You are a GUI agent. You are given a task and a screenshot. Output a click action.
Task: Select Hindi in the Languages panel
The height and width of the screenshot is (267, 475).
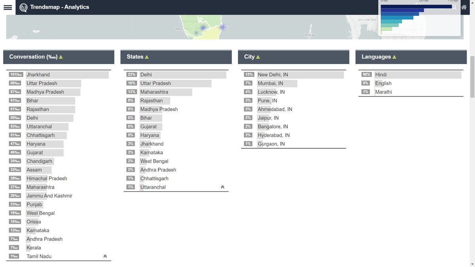tap(381, 74)
